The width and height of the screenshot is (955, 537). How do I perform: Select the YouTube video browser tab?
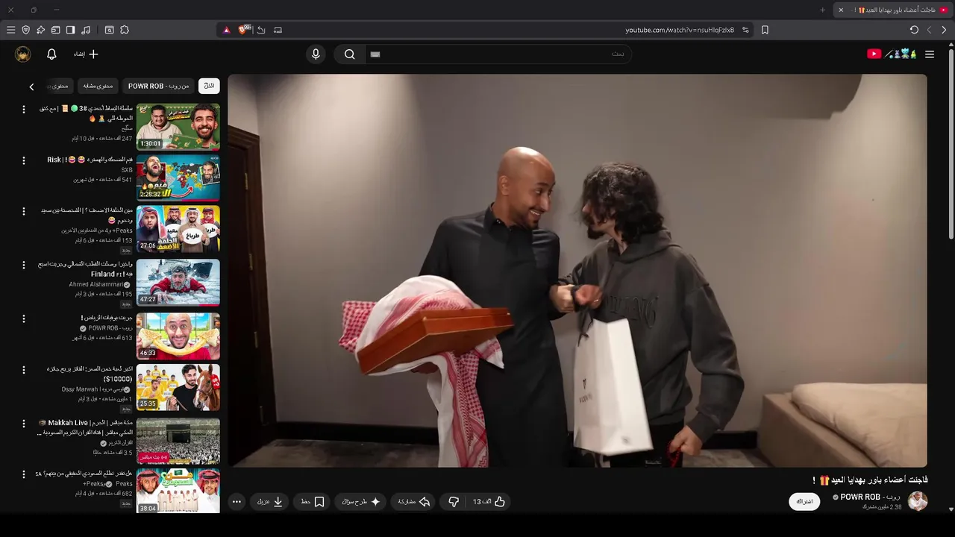pyautogui.click(x=893, y=10)
